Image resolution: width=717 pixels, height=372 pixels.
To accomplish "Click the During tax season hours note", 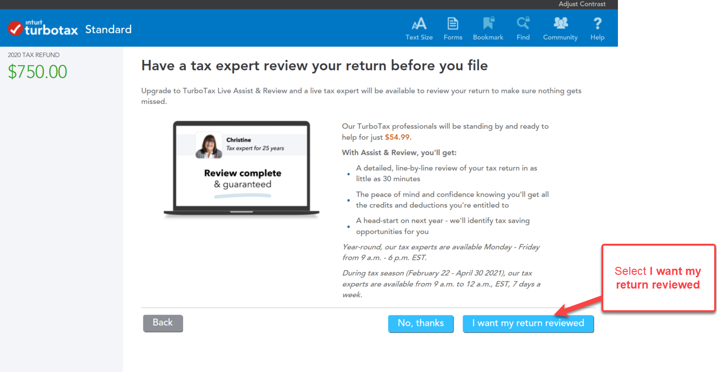I will (x=442, y=284).
